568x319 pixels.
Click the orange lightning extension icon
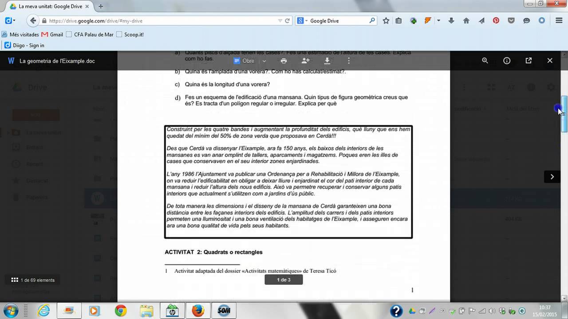(428, 20)
